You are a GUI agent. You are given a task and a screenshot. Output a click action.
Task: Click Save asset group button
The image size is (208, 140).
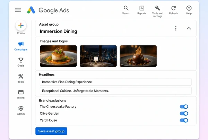tap(51, 131)
